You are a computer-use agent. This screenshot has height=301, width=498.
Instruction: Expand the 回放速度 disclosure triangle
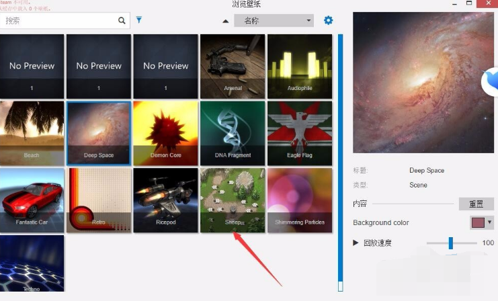click(x=356, y=243)
